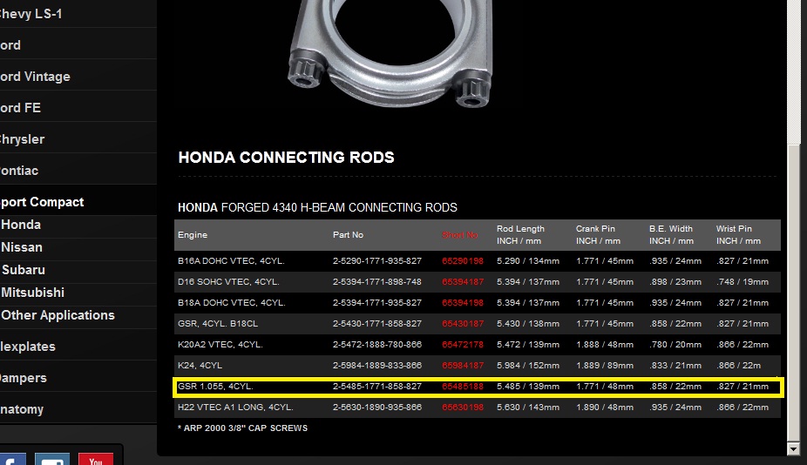The width and height of the screenshot is (807, 465).
Task: Click the Ford Vintage sidebar link
Action: (x=35, y=77)
